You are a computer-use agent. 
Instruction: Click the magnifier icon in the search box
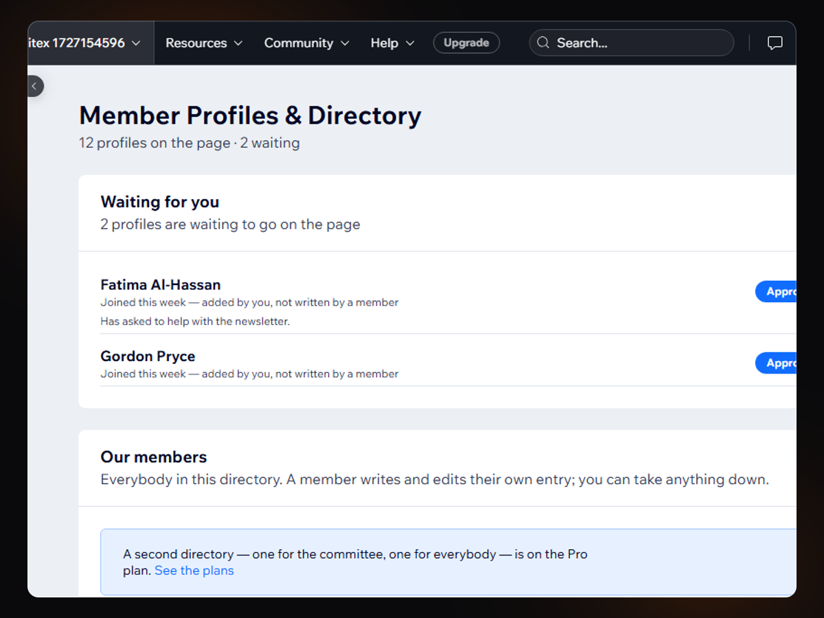pyautogui.click(x=543, y=43)
